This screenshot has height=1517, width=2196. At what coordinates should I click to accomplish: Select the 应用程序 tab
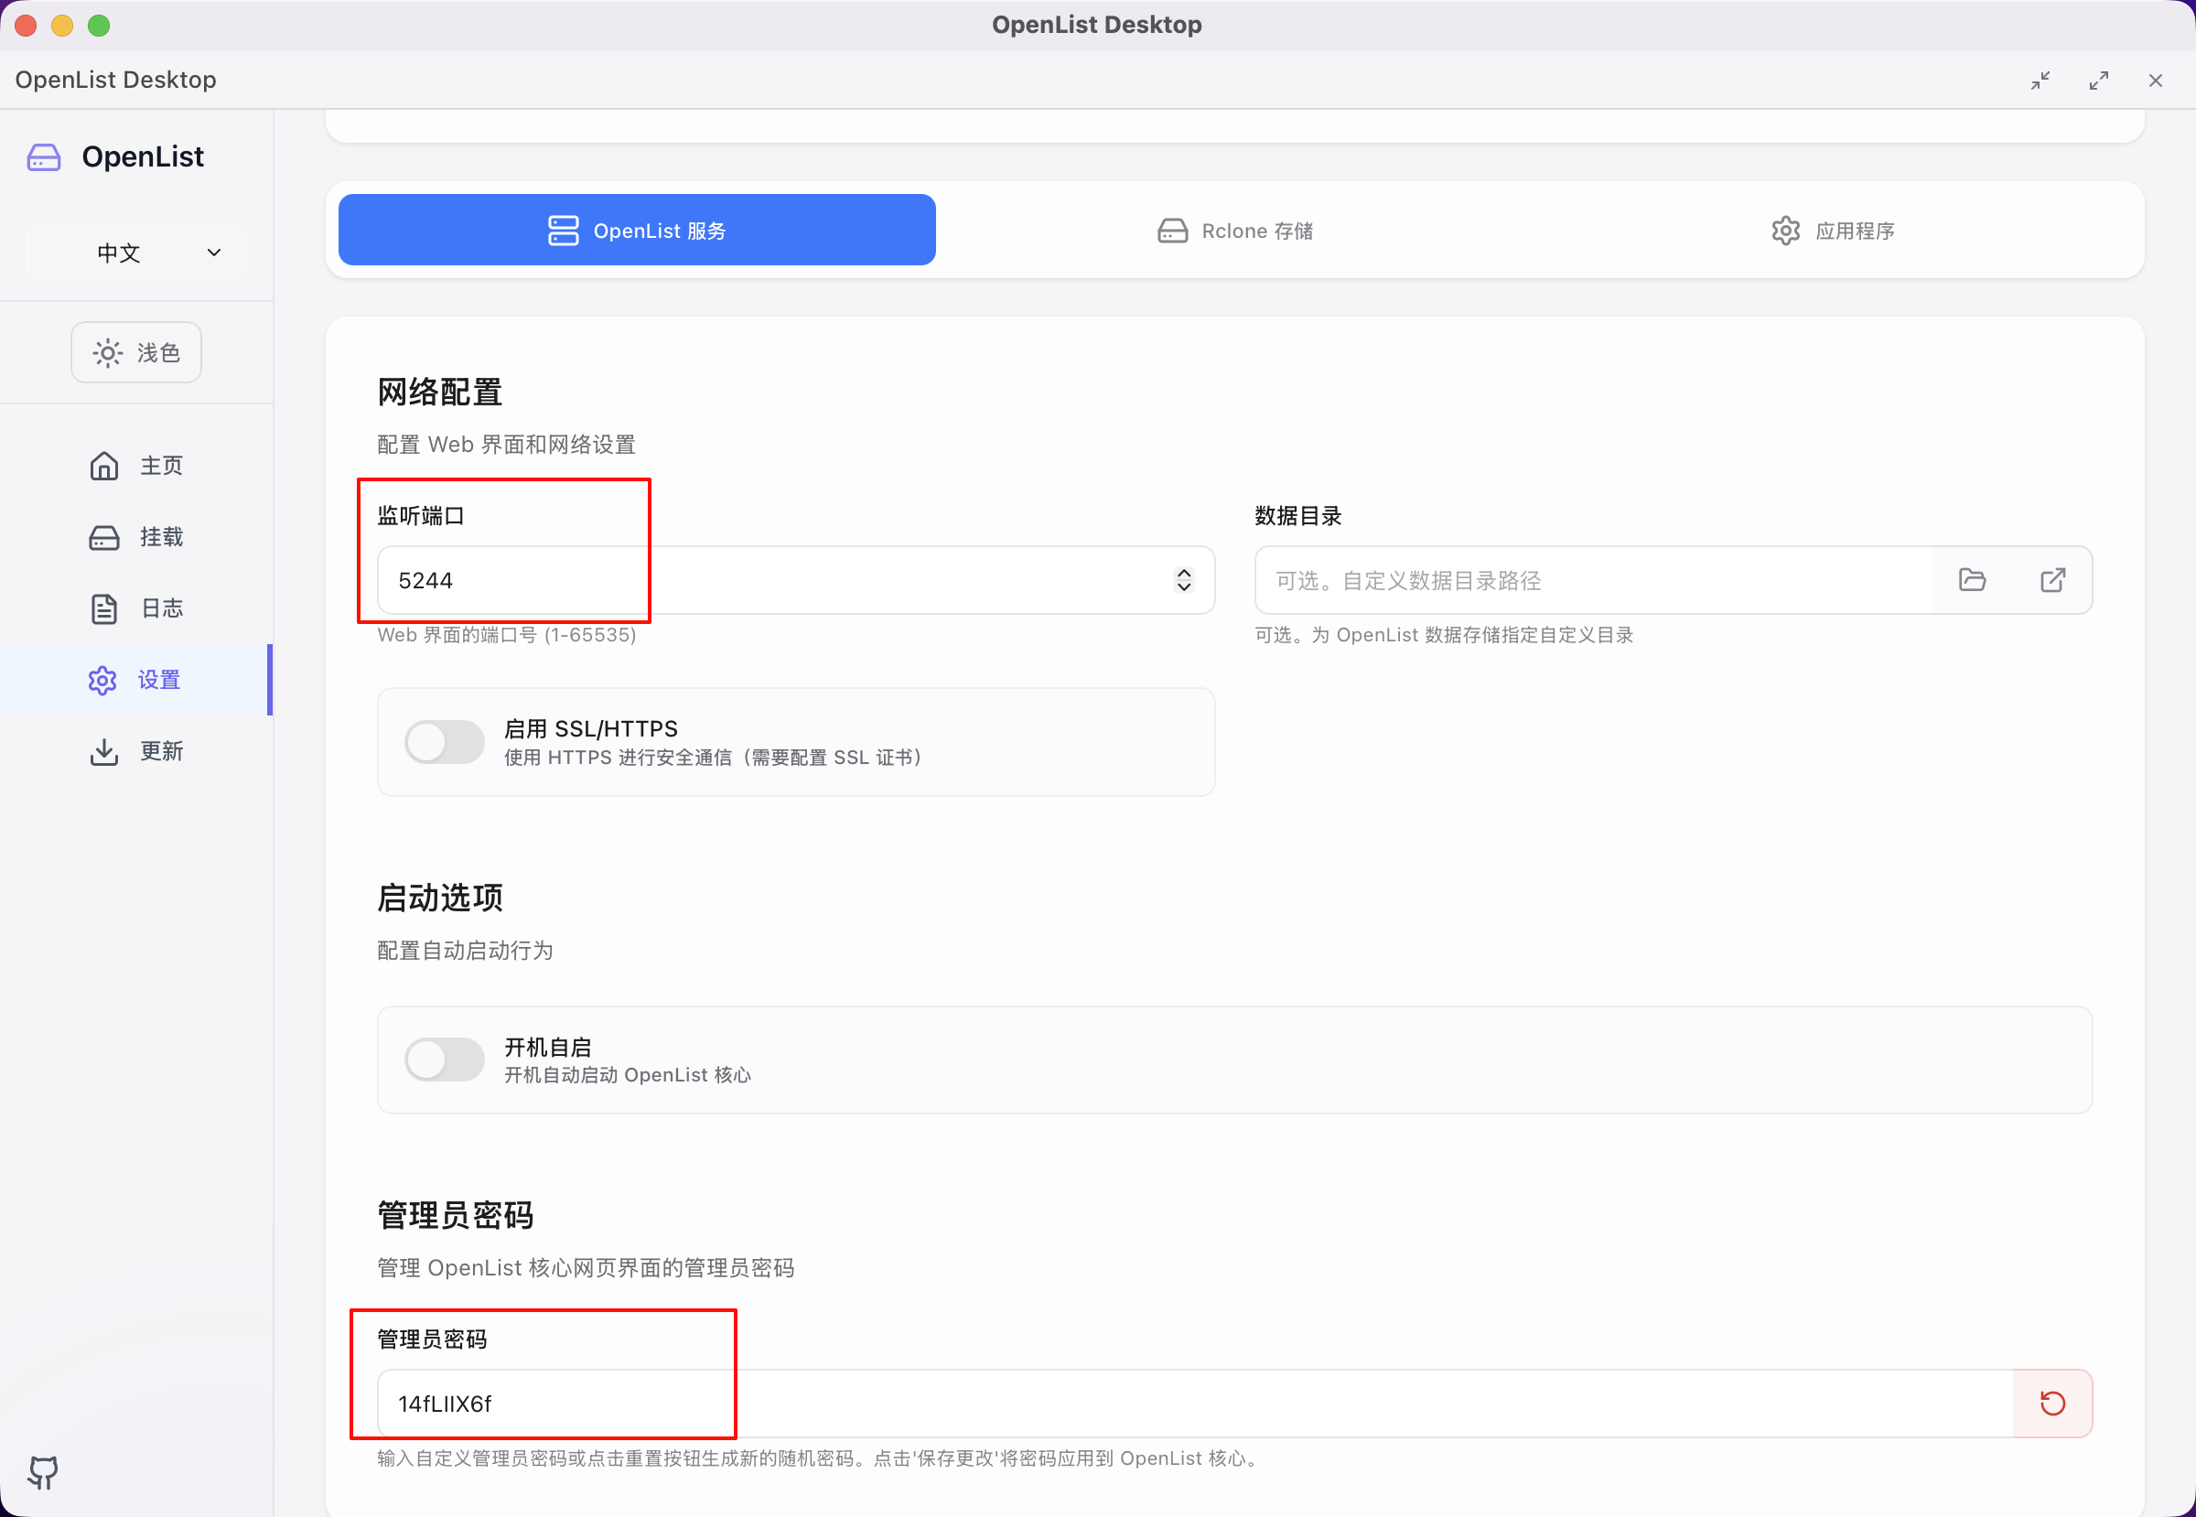click(1832, 230)
